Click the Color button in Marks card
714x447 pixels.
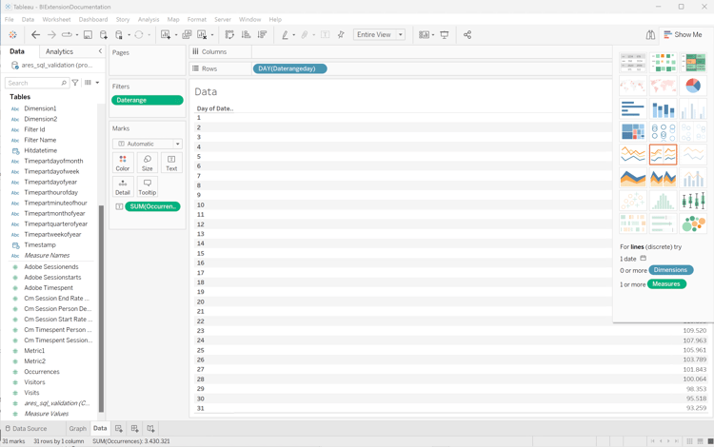pos(123,163)
